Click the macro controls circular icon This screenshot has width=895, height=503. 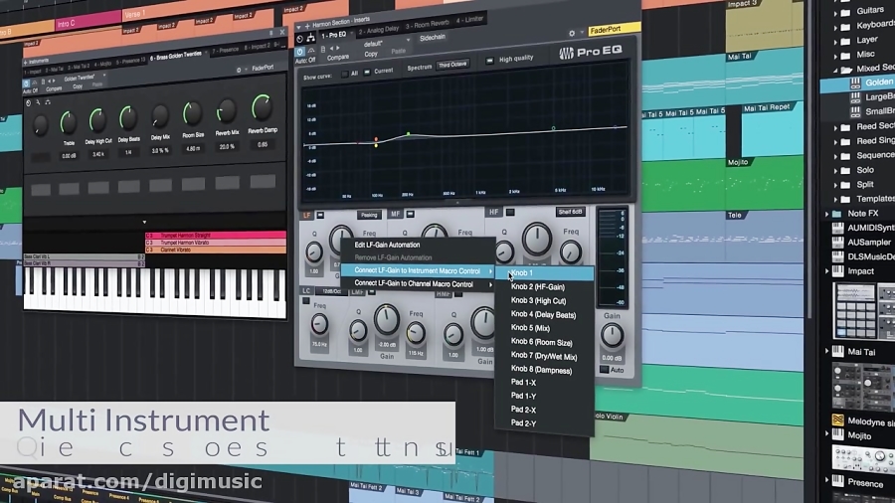coord(29,103)
